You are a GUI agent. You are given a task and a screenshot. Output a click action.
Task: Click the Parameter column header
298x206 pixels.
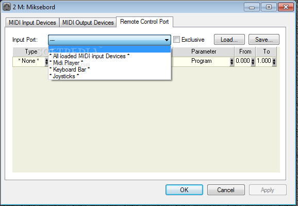pyautogui.click(x=204, y=51)
